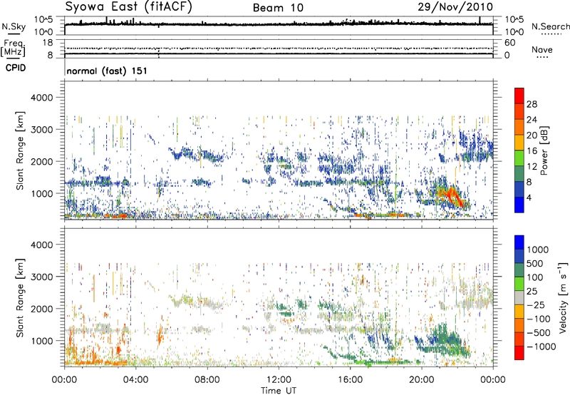
Task: Click the '16' power scale value
Action: point(532,151)
